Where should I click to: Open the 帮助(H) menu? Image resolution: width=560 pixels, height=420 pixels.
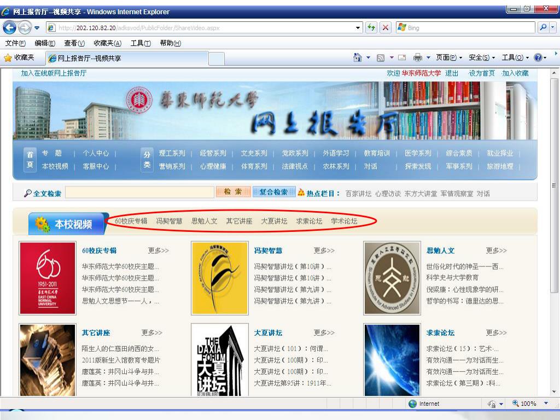[171, 43]
